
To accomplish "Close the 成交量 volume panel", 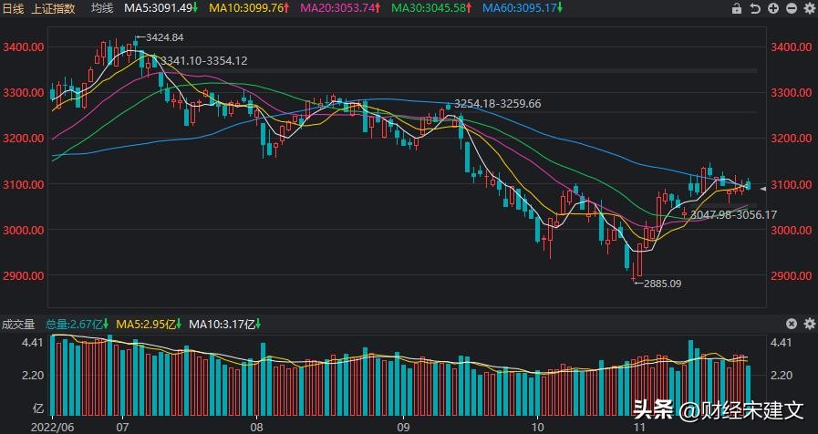I will click(790, 324).
